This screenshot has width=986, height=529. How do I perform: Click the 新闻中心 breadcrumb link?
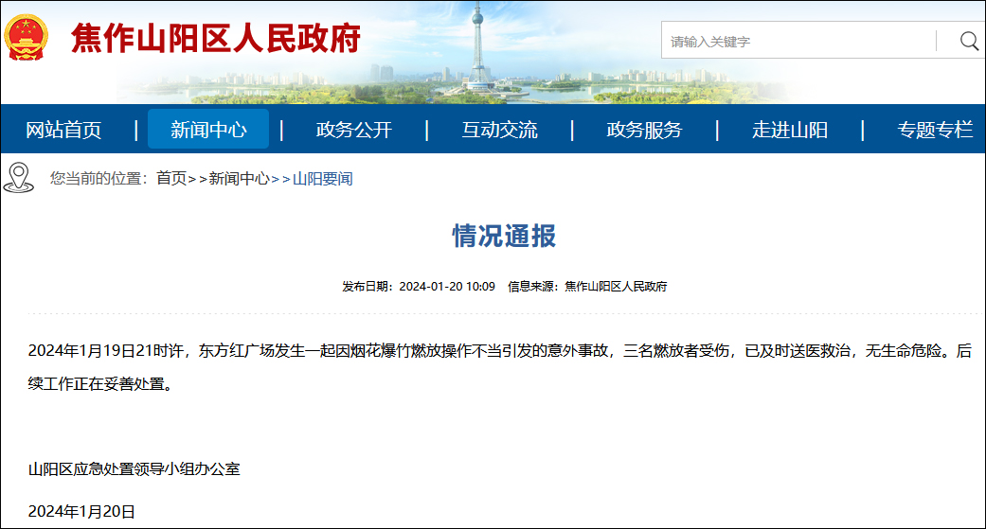(x=239, y=179)
